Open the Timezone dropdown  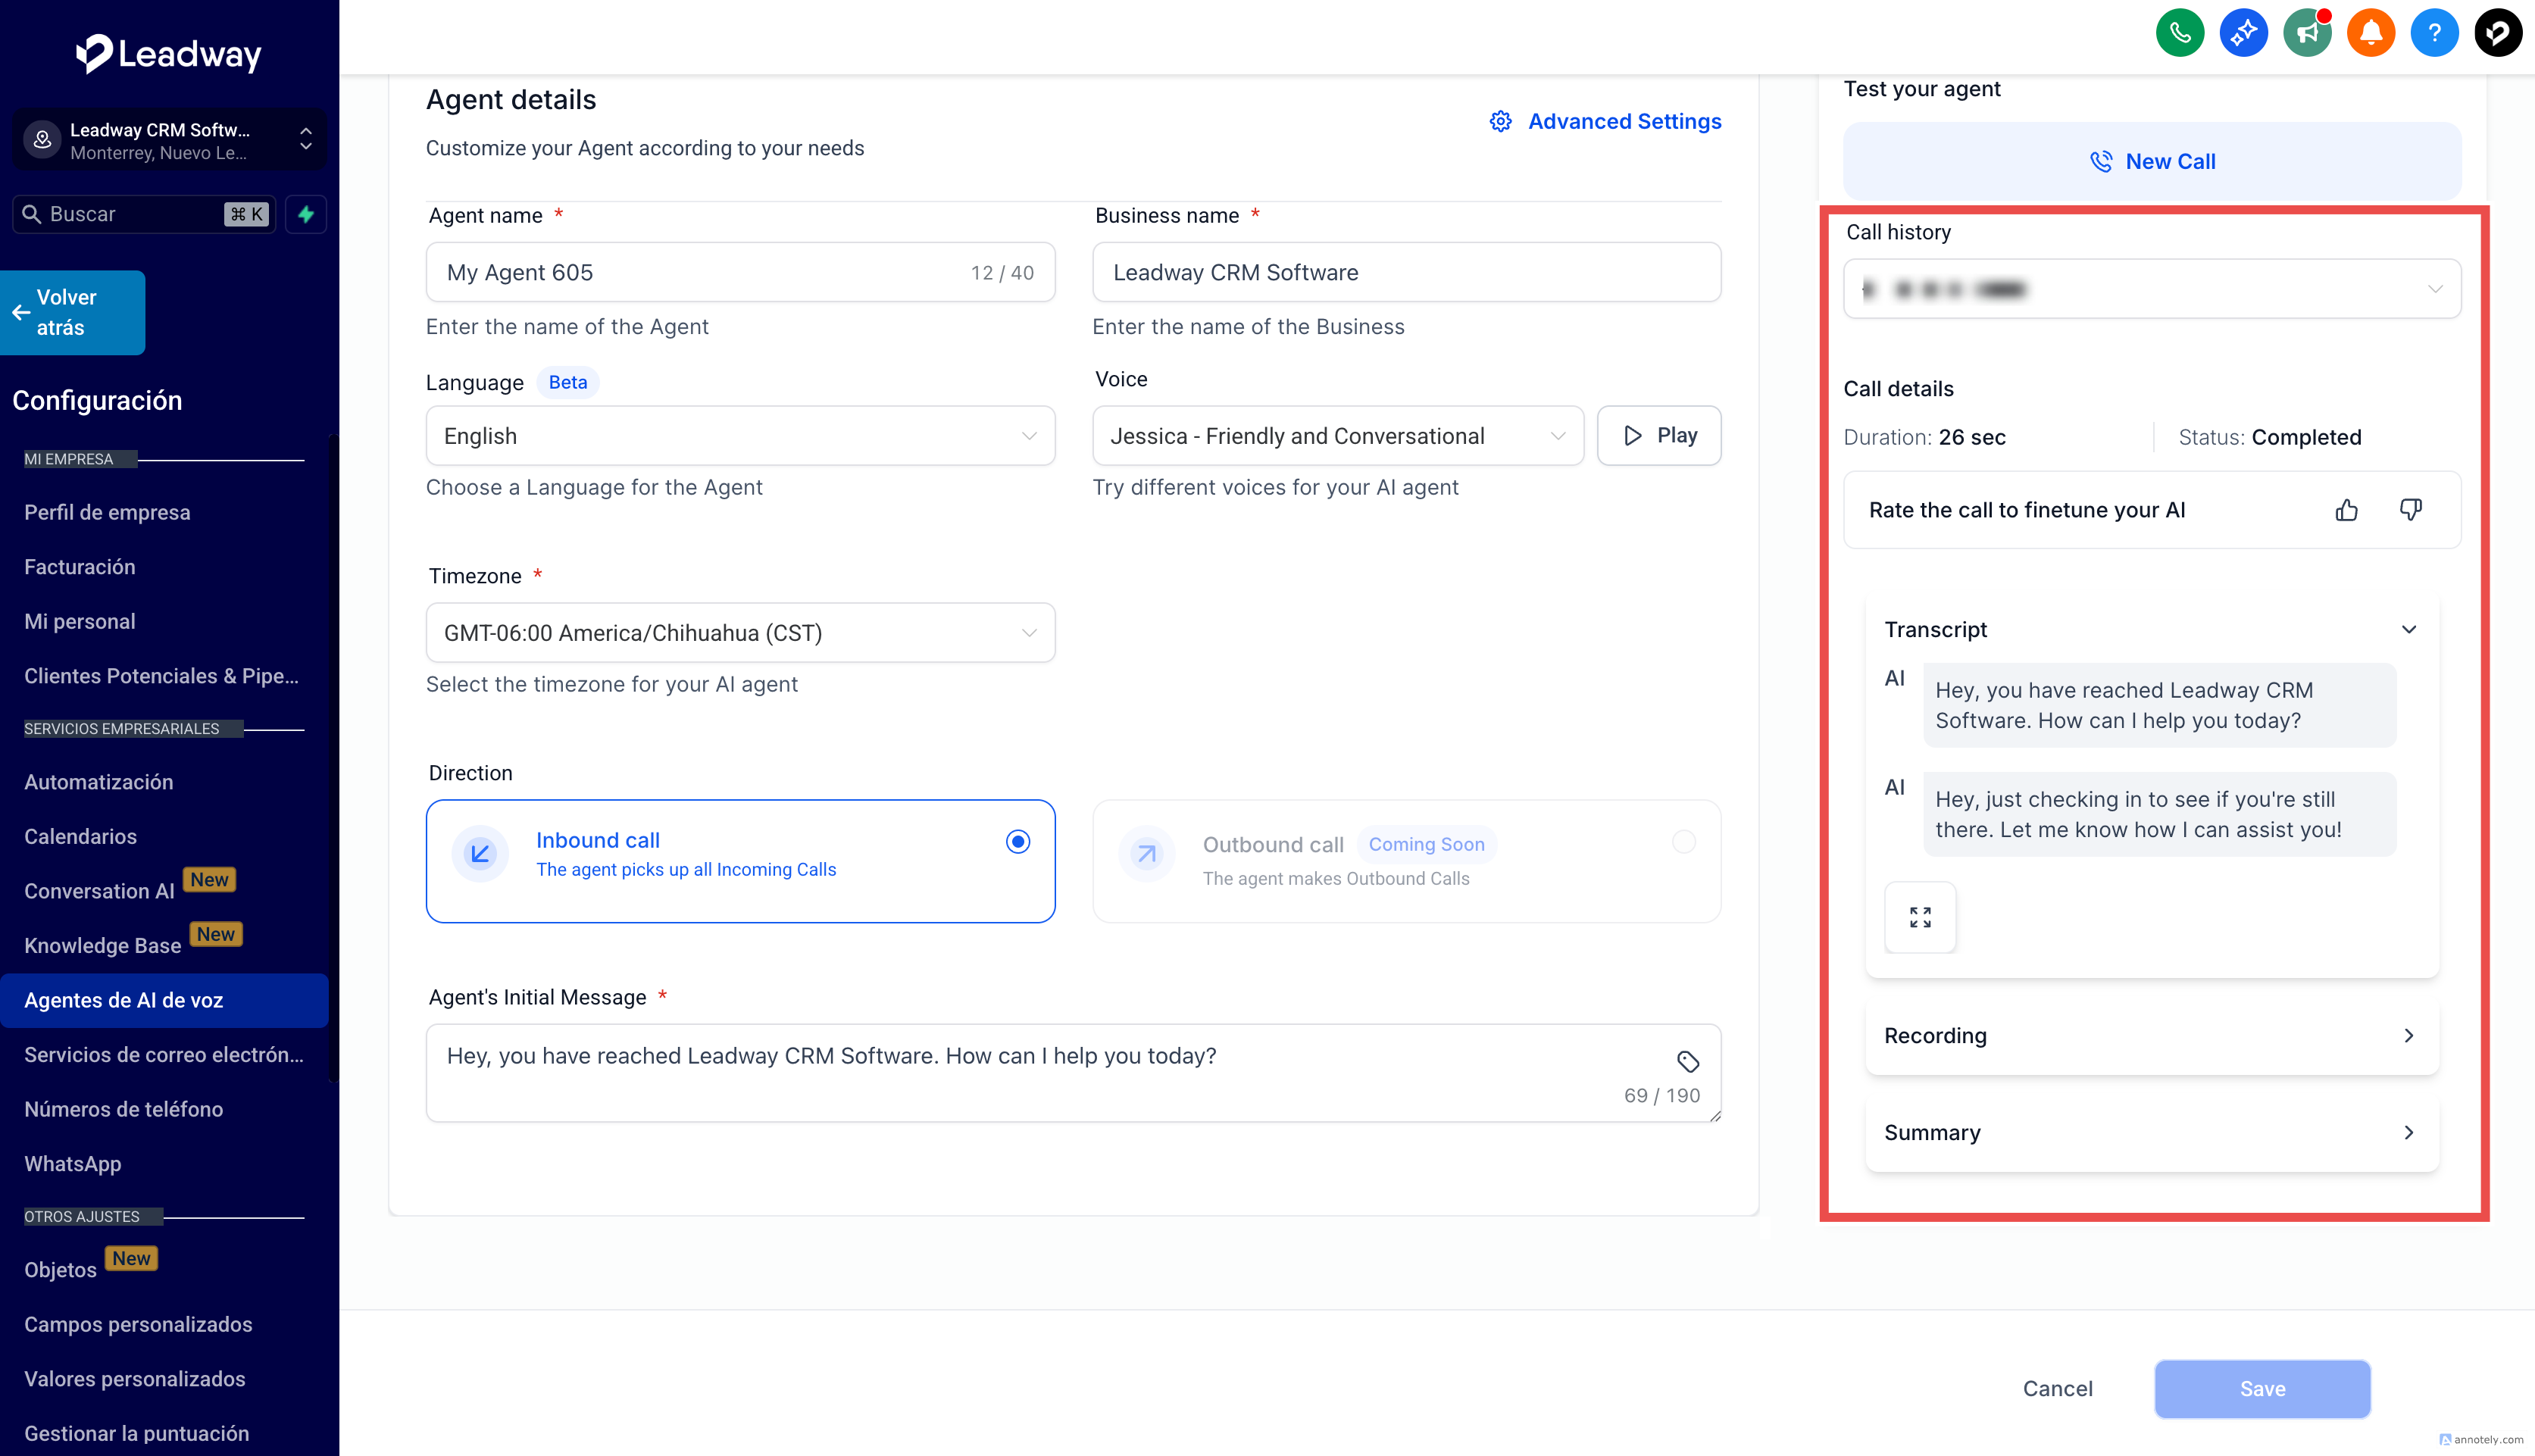[740, 633]
